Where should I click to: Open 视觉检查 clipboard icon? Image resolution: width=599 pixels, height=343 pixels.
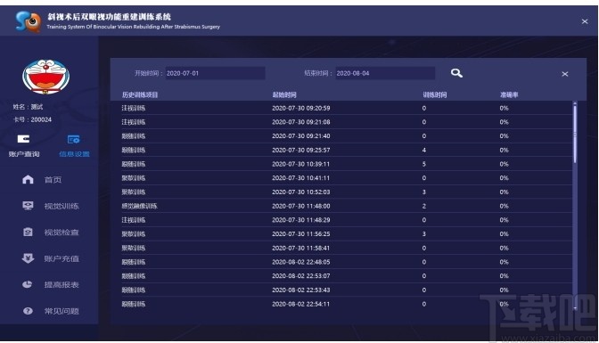(28, 232)
